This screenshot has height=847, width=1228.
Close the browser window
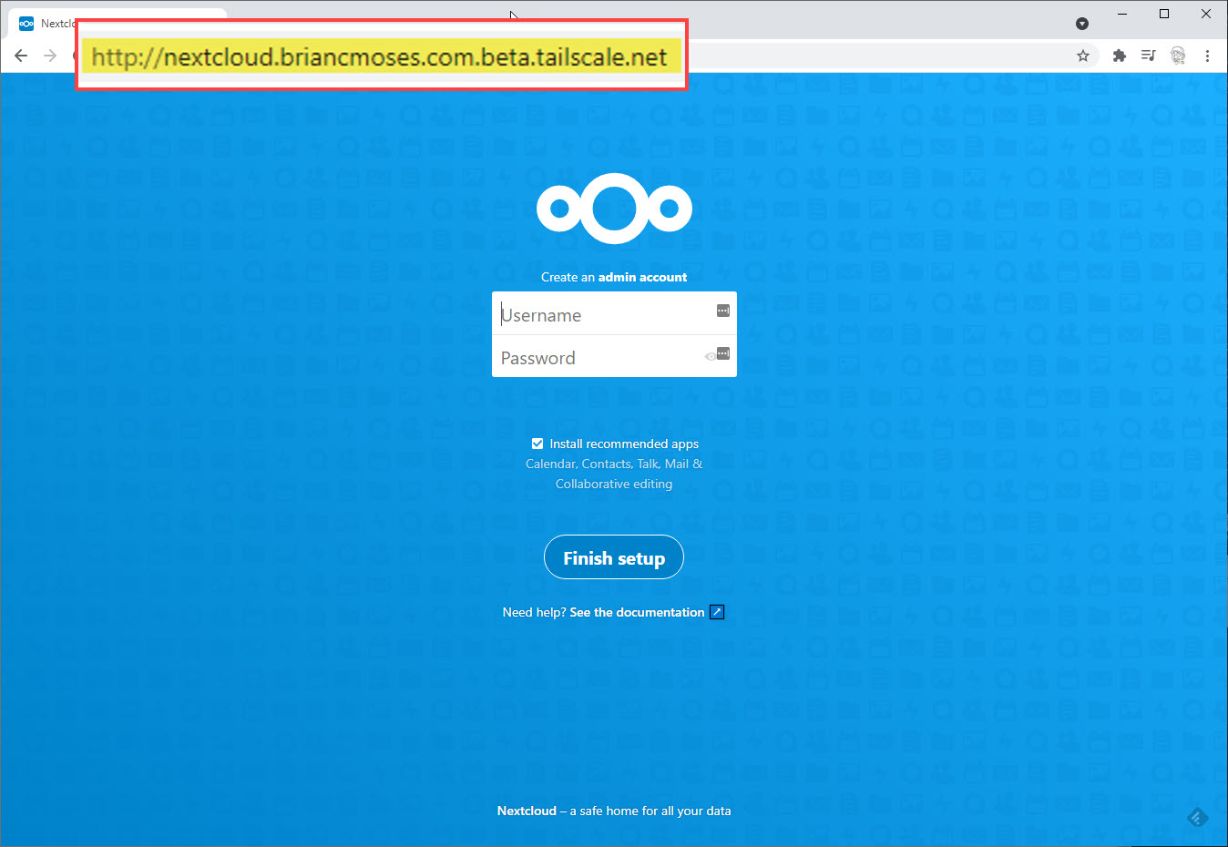click(1206, 14)
